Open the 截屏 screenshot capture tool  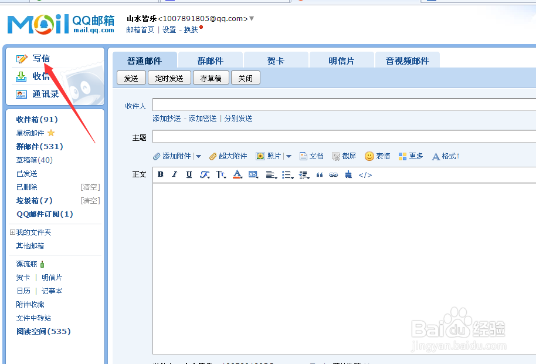point(344,156)
